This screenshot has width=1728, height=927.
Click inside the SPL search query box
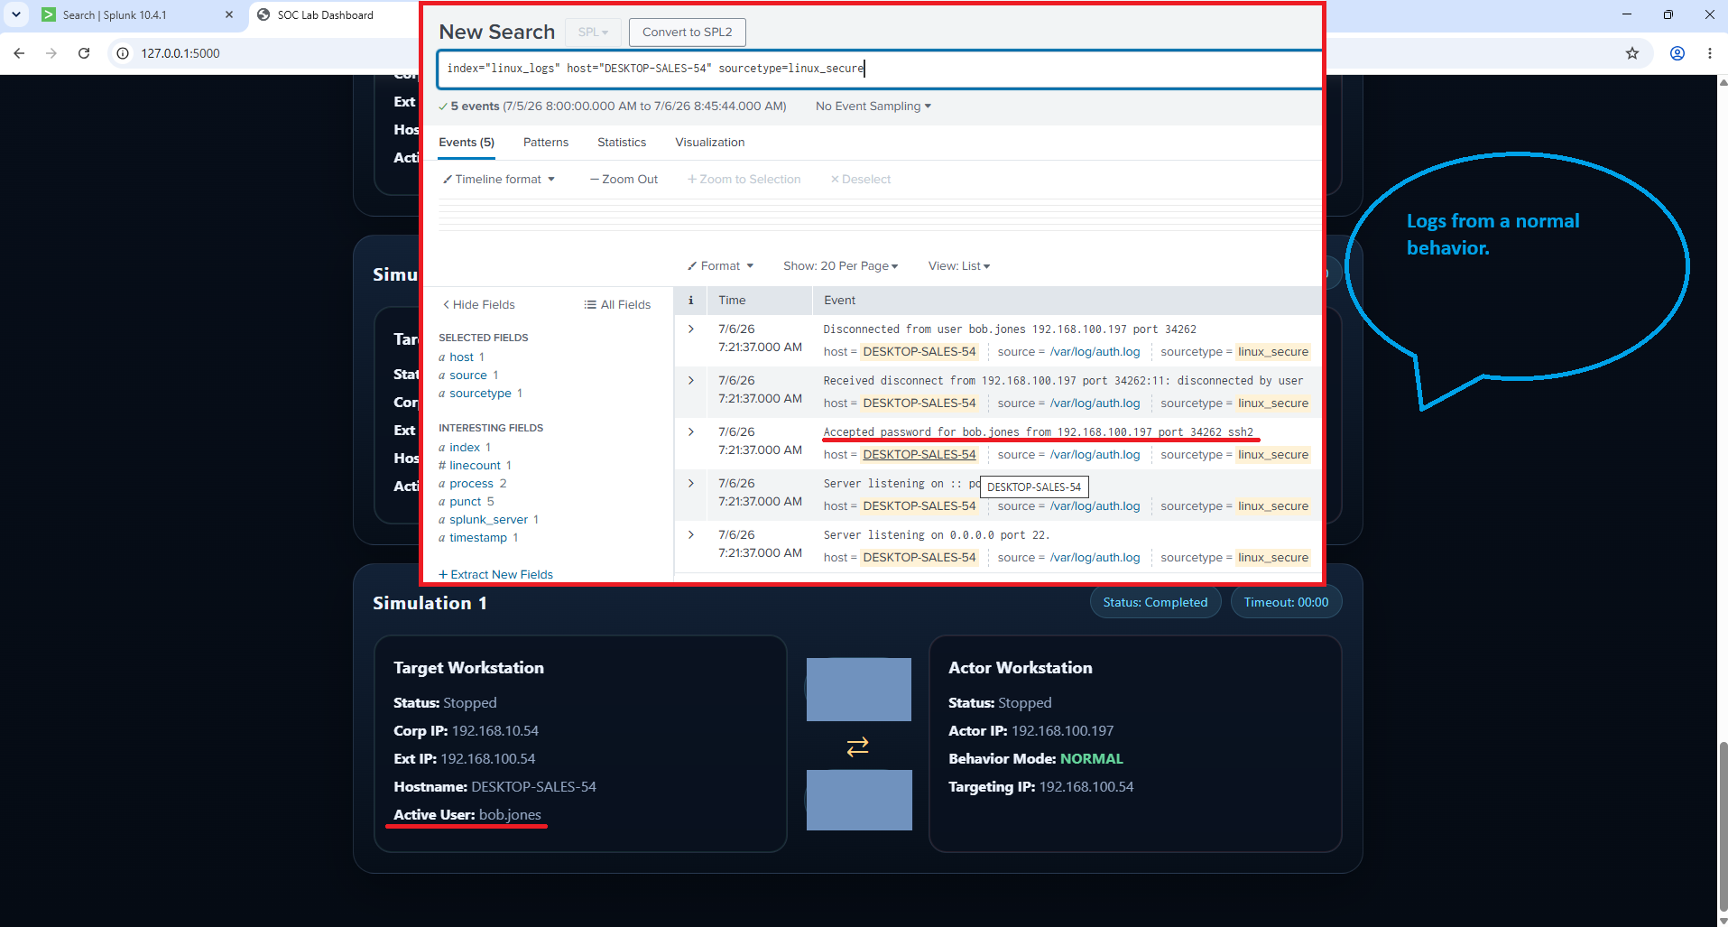880,69
